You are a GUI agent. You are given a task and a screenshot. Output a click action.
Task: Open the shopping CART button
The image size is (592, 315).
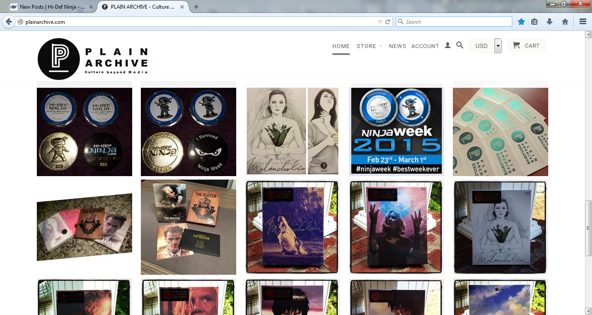pyautogui.click(x=526, y=45)
